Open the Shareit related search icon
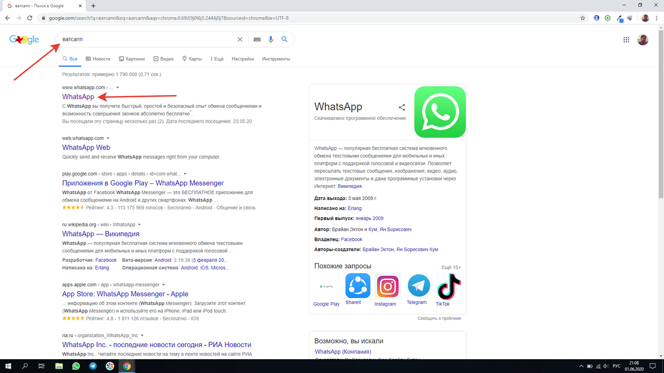This screenshot has width=664, height=373. coord(357,286)
